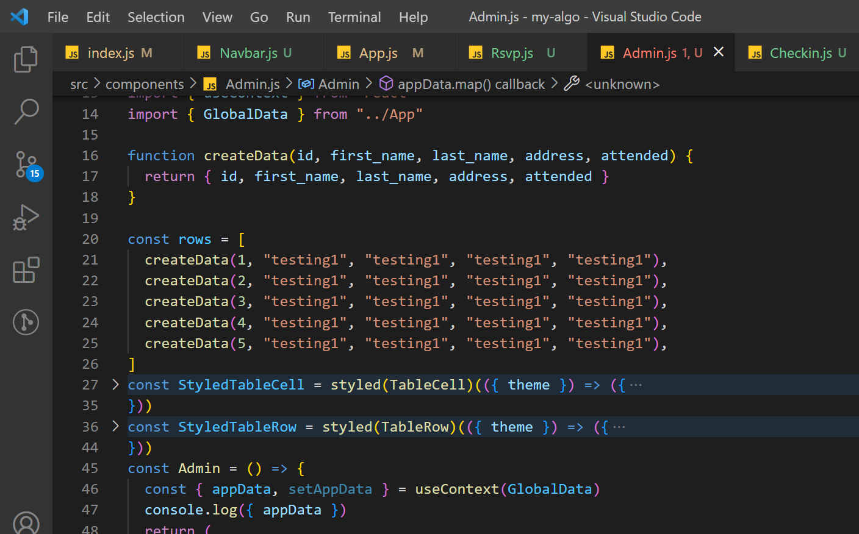Click the variable symbol icon before Admin breadcrumb
The width and height of the screenshot is (859, 534).
(x=306, y=84)
